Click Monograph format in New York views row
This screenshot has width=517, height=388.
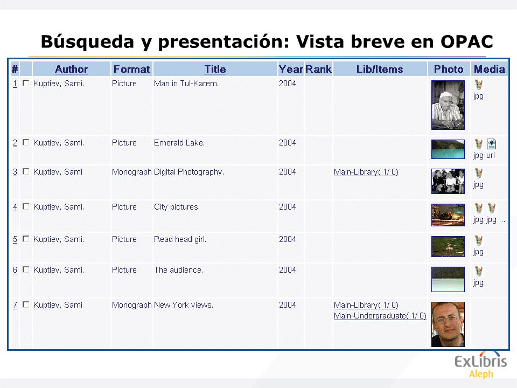[x=132, y=305]
